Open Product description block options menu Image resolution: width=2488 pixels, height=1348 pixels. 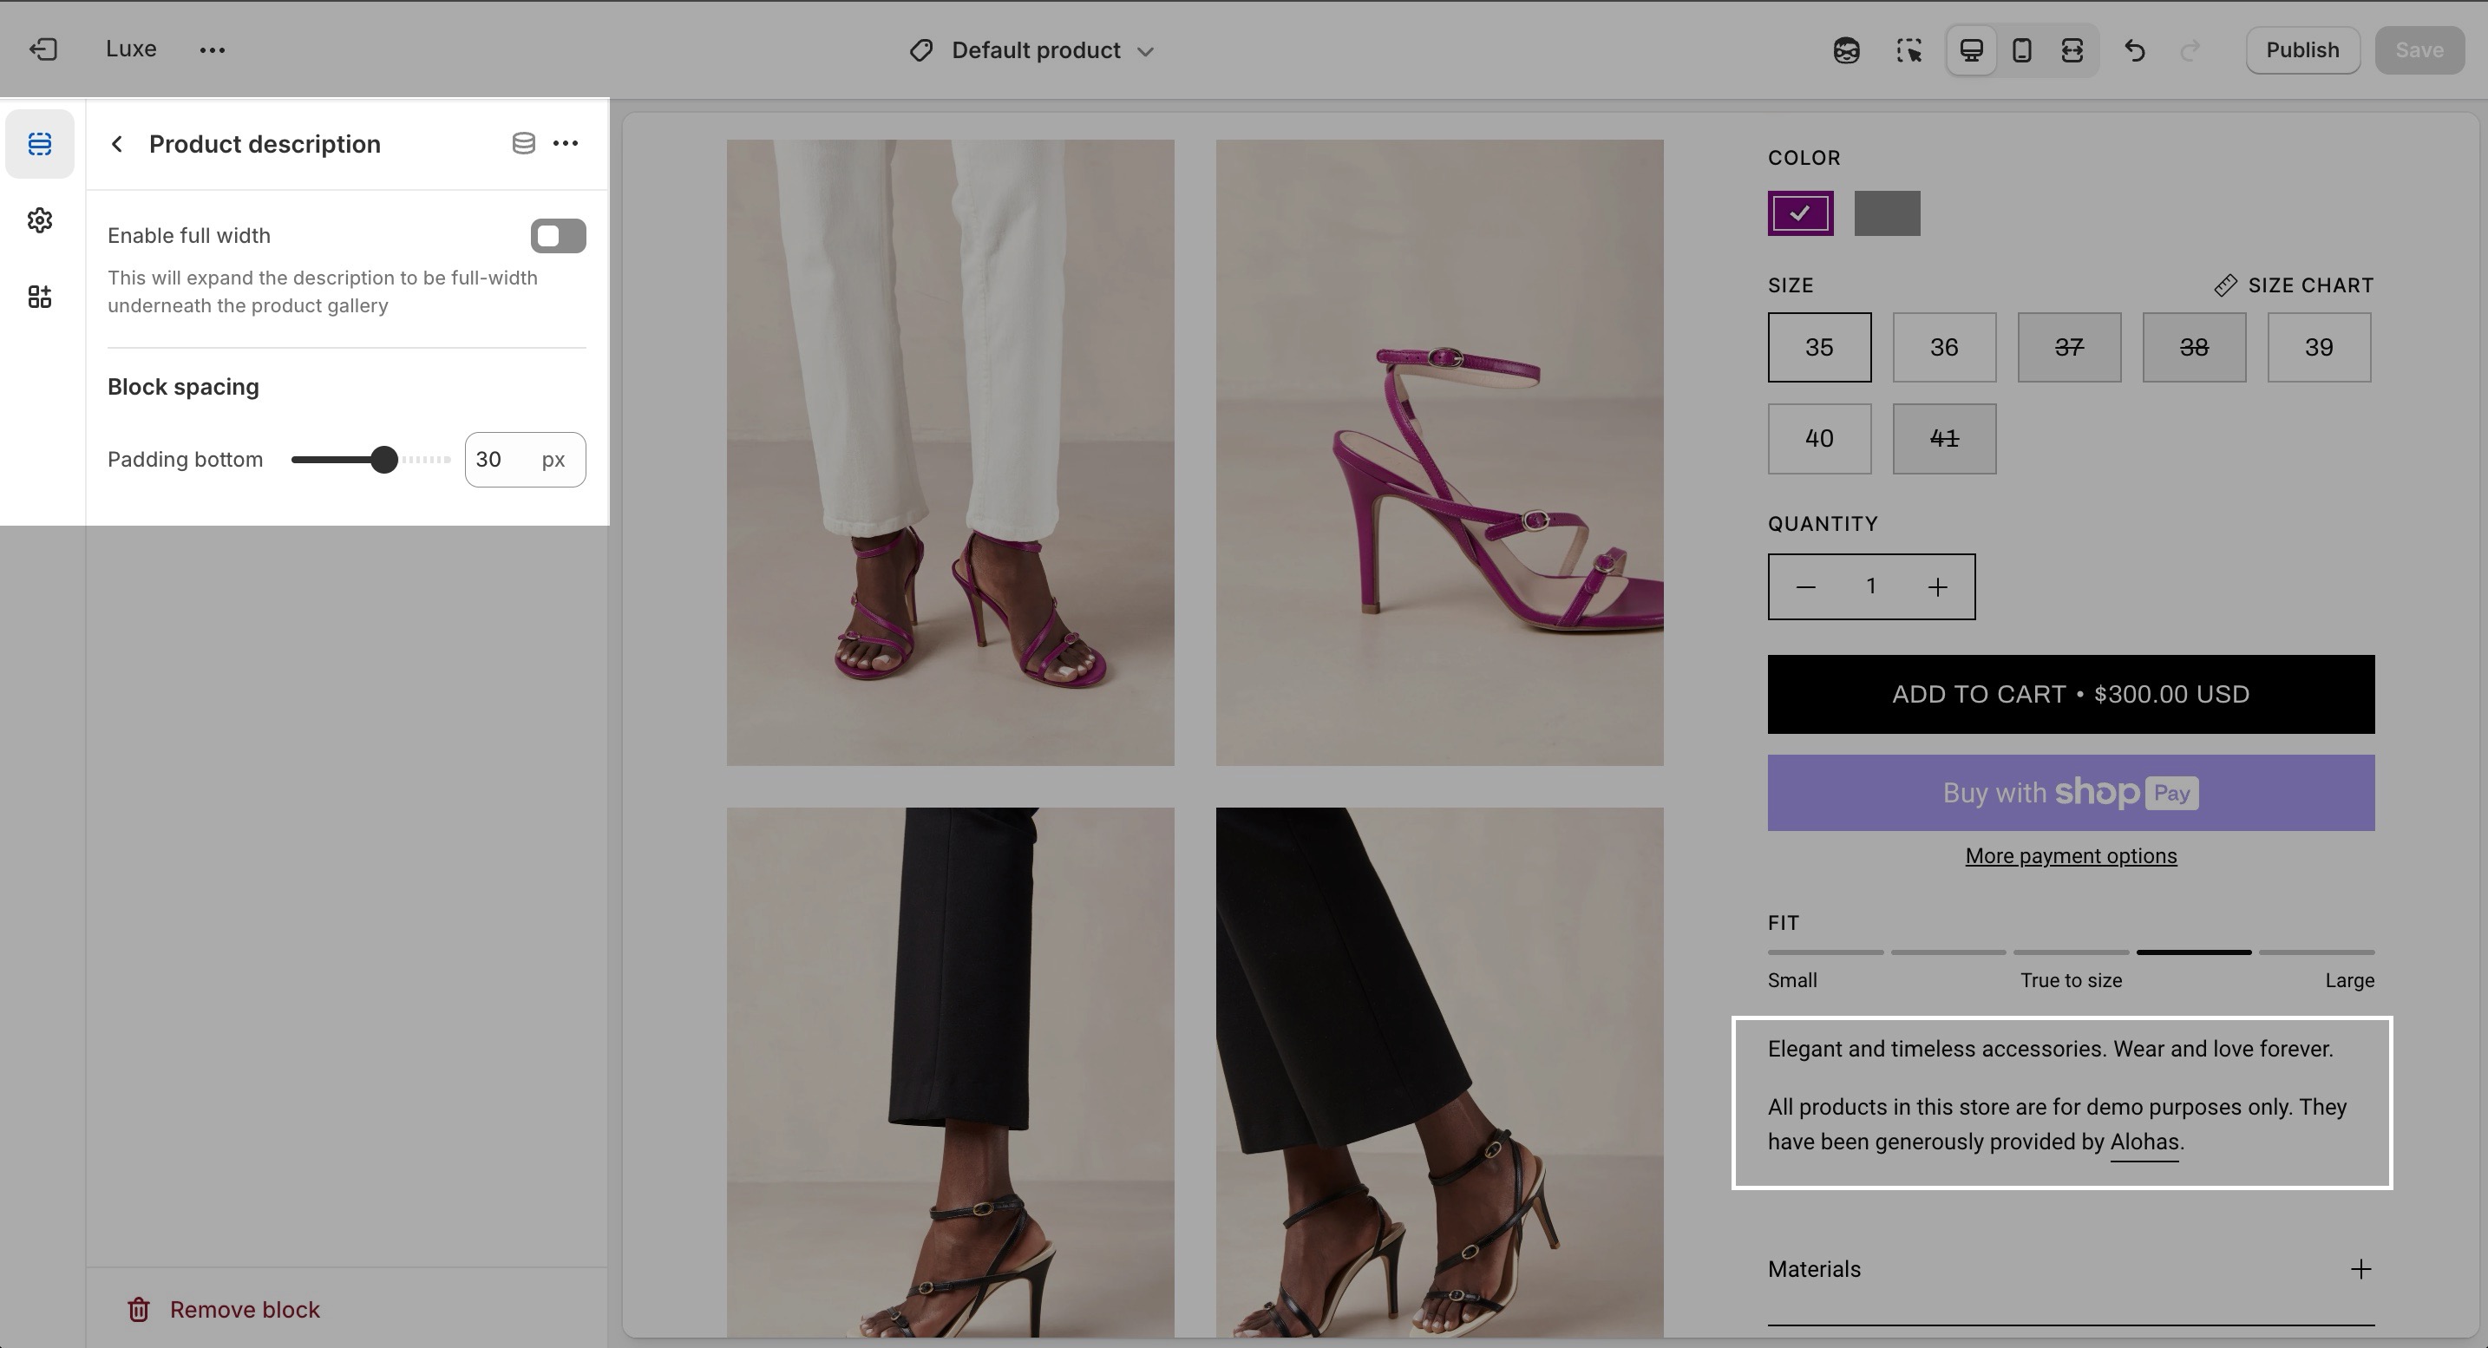point(566,144)
